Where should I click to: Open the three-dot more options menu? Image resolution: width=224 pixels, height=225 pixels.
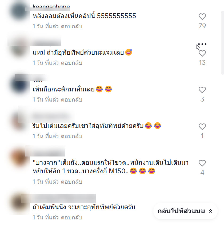[x=202, y=44]
